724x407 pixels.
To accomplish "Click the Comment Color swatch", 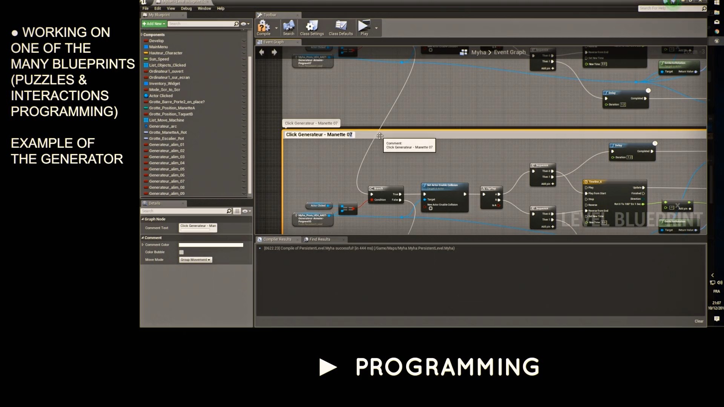I will coord(210,245).
